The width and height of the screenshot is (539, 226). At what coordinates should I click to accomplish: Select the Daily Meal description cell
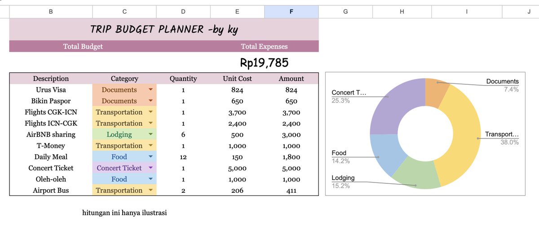(51, 157)
